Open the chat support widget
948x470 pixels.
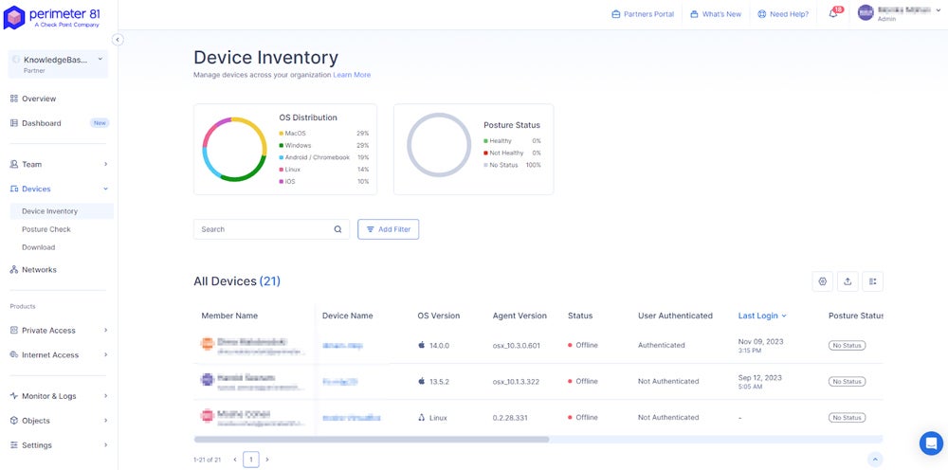931,443
